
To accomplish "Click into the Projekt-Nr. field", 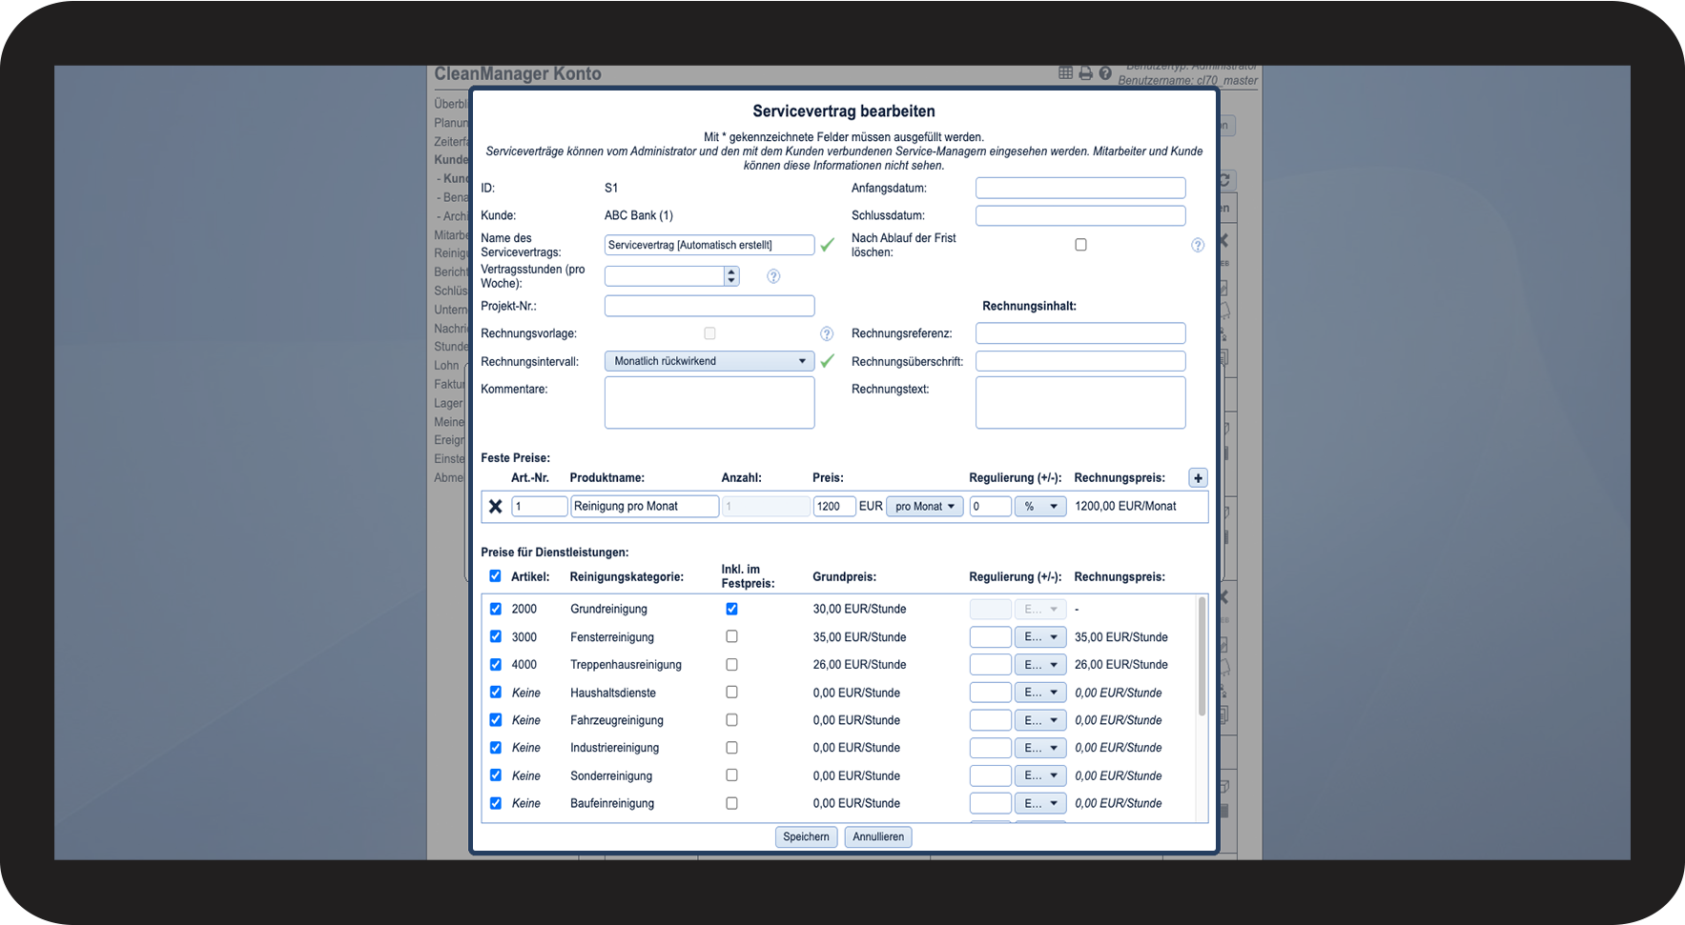I will [709, 306].
